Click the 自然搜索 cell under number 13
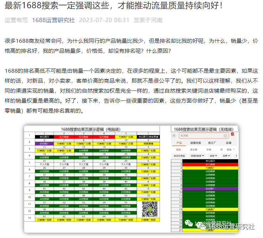263x238 pixels. (84, 151)
